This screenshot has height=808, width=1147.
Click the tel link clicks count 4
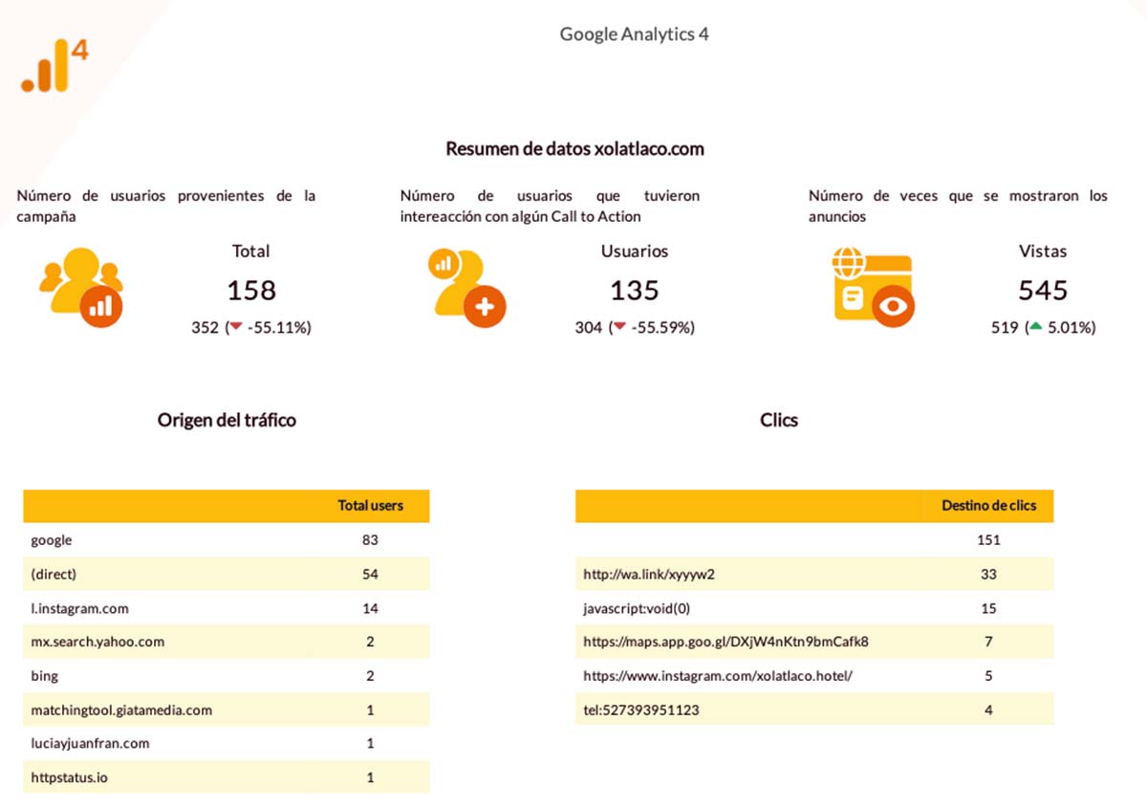(988, 710)
